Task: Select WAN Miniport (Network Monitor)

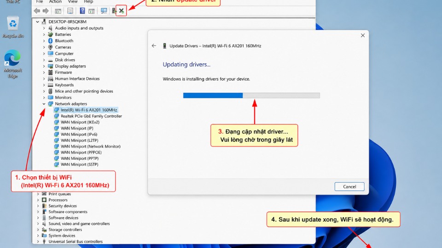Action: coord(91,146)
